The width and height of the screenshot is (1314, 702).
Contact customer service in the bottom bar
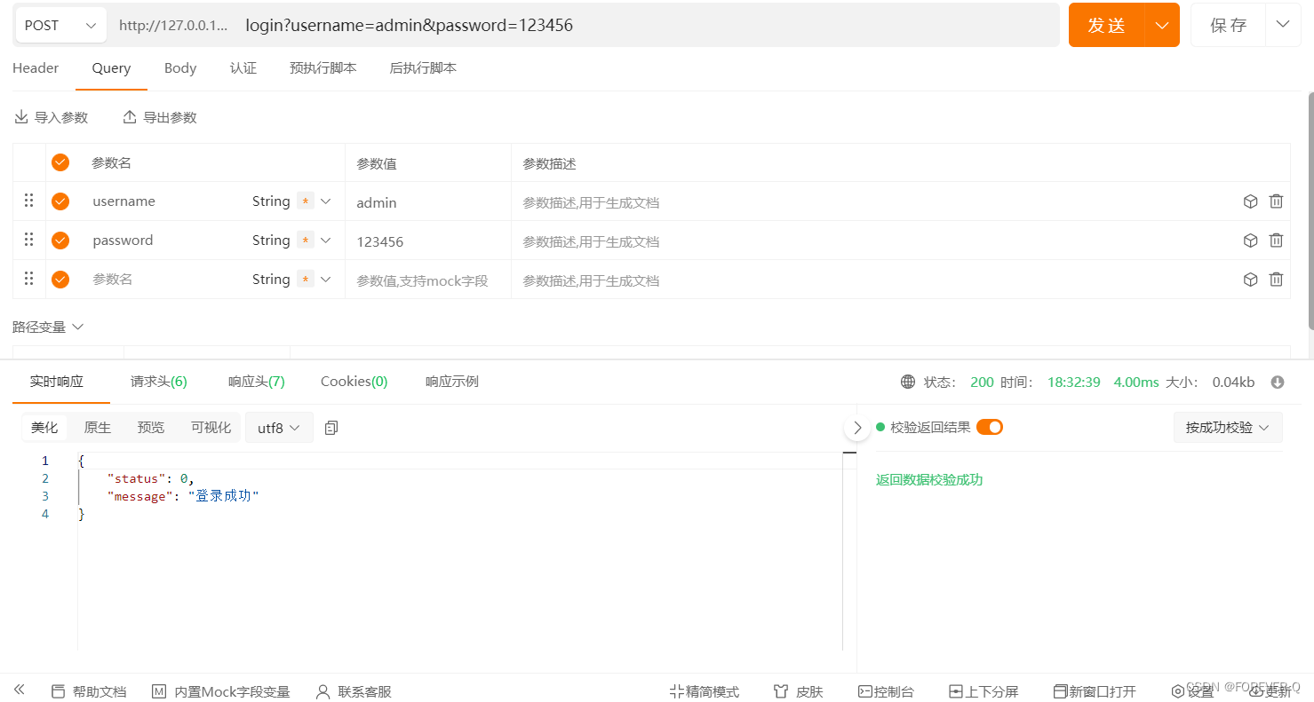354,691
